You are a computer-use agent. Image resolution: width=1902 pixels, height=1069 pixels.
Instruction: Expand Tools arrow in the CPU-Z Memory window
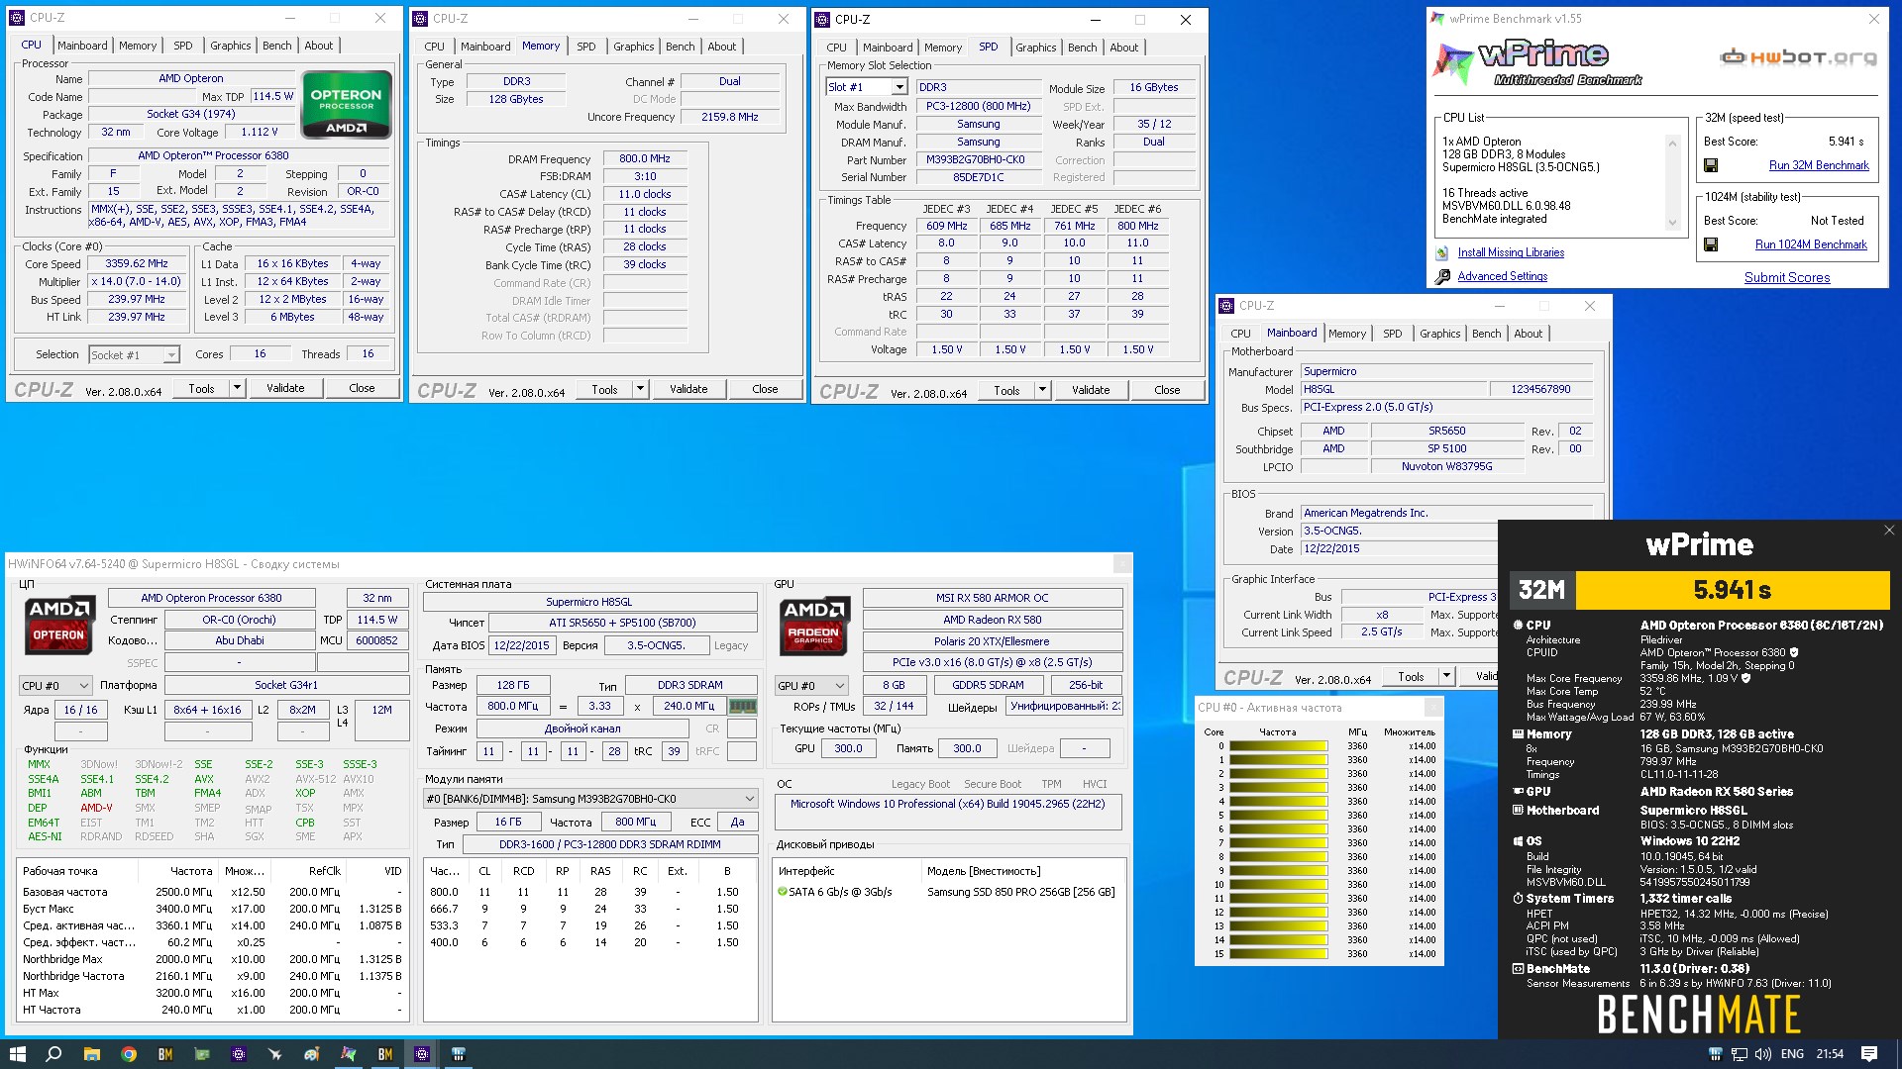click(640, 389)
